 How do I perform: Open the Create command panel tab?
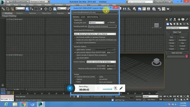click(167, 20)
